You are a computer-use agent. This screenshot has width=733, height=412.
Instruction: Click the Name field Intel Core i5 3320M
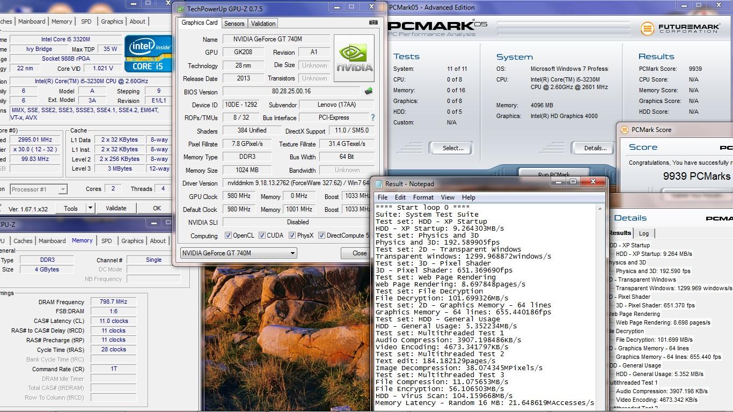pos(65,39)
